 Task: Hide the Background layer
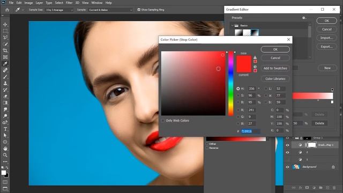tap(287, 167)
